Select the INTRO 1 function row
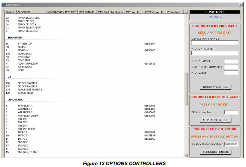The height and width of the screenshot is (167, 246). (x=22, y=132)
